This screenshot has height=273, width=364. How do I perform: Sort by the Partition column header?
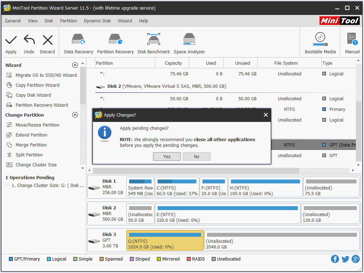[125, 63]
